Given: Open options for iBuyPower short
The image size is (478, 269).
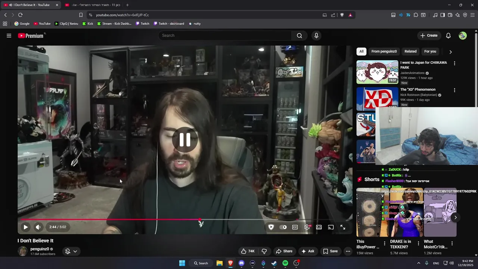Looking at the screenshot, I should 385,244.
